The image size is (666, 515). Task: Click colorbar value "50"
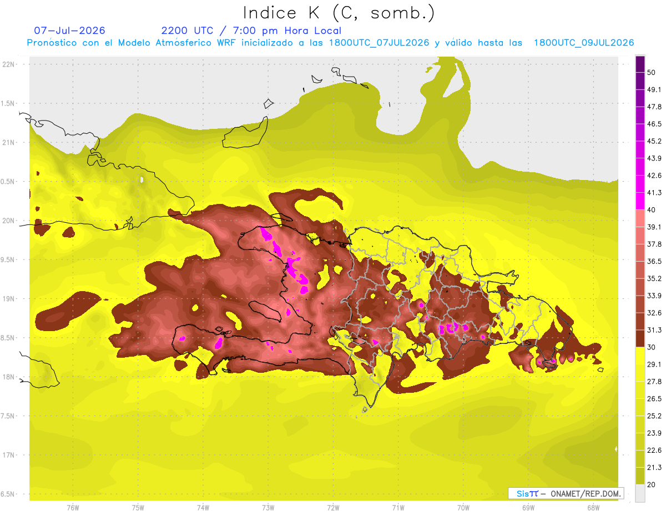point(652,72)
